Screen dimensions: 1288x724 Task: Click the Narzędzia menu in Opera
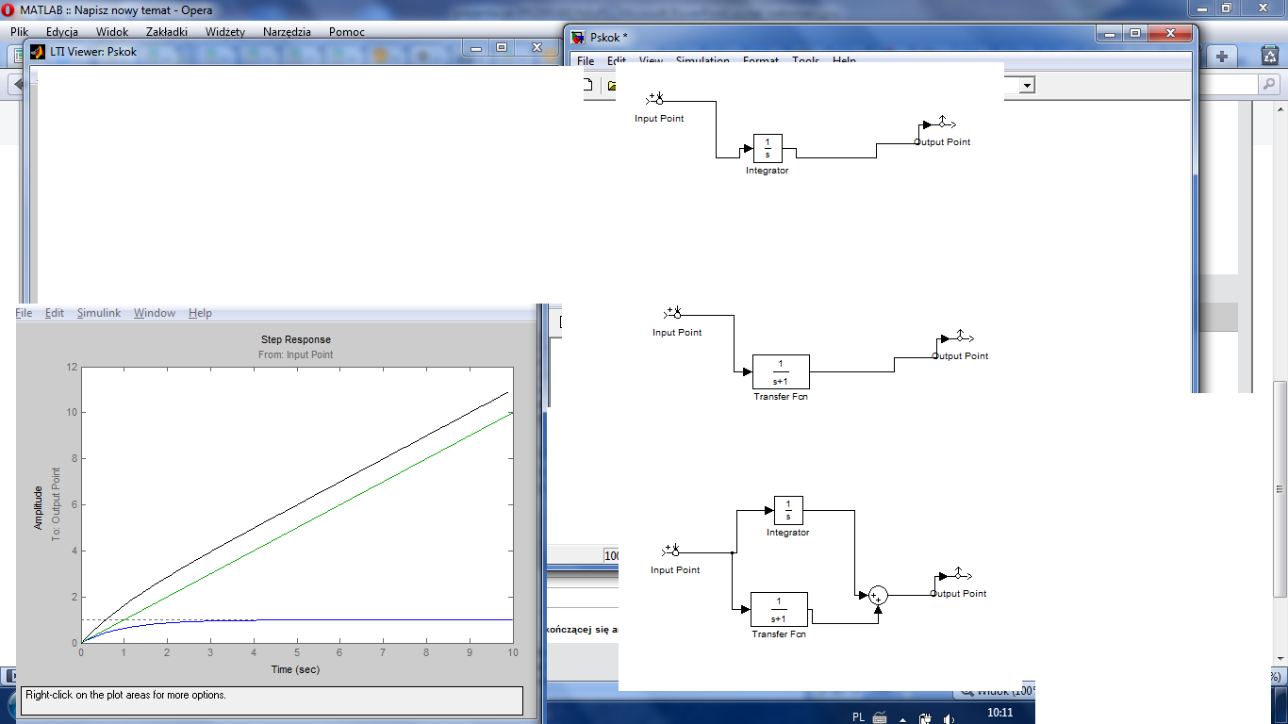point(286,31)
